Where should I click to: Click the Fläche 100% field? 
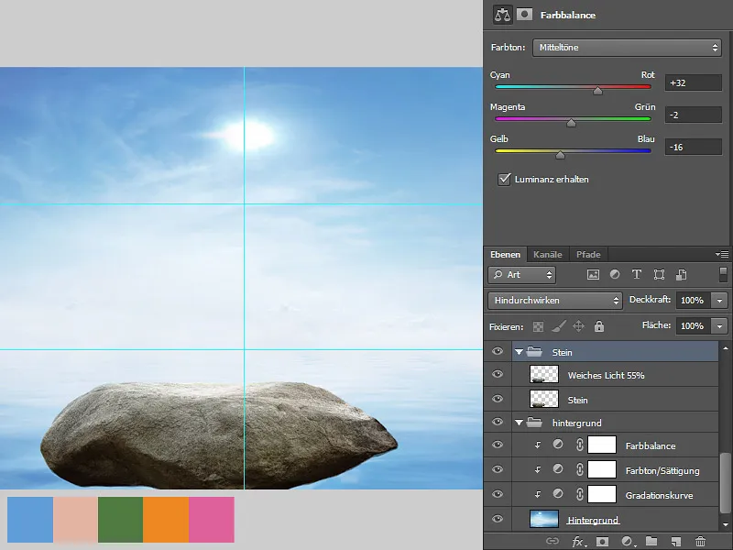click(693, 325)
